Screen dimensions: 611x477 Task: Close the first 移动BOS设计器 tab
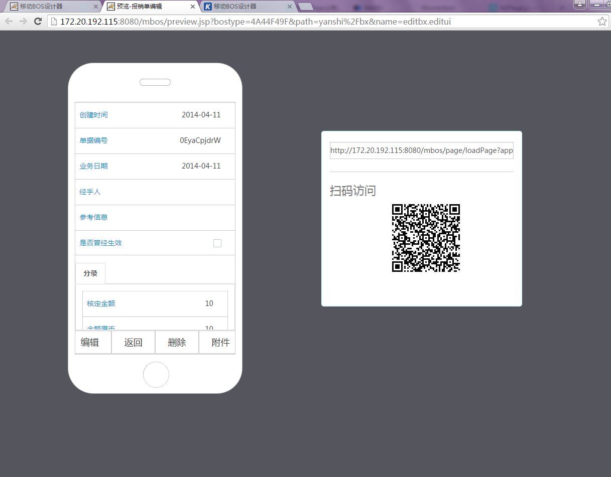coord(96,7)
